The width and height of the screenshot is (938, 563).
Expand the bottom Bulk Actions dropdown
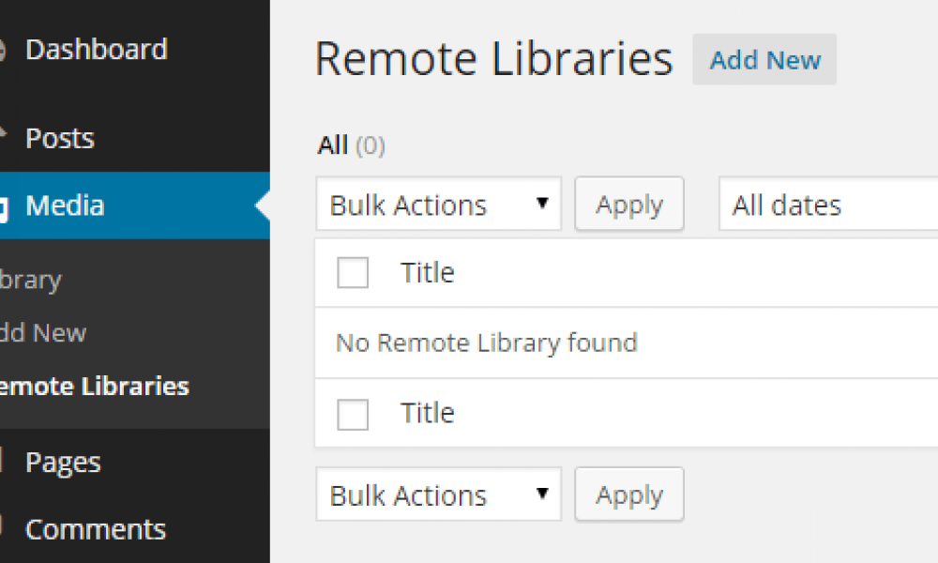(438, 495)
